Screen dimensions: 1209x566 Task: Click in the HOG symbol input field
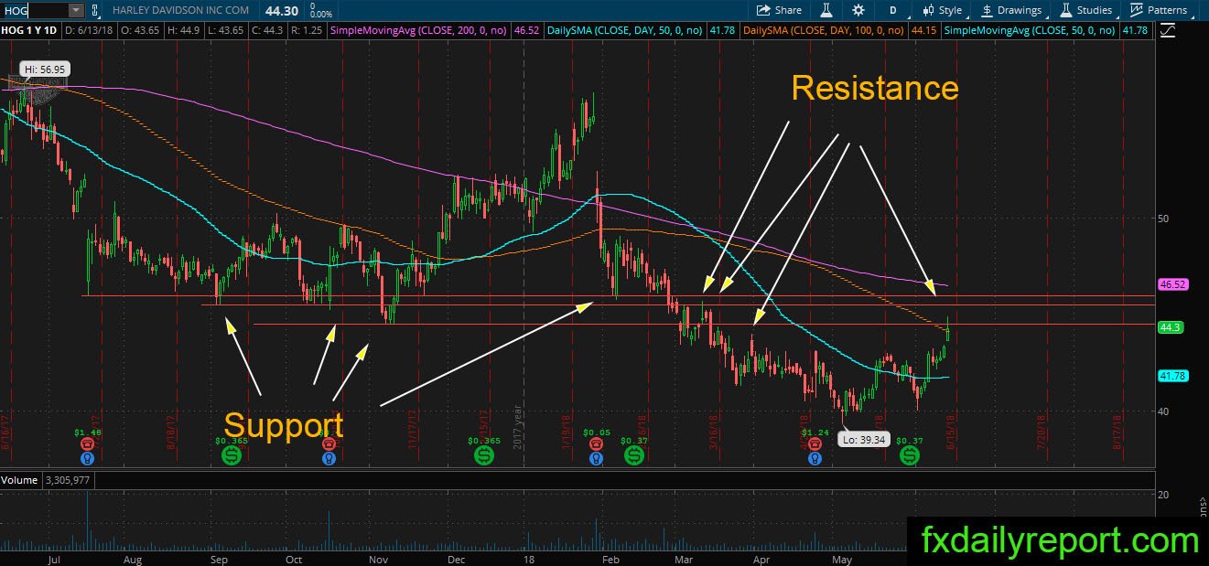coord(34,10)
